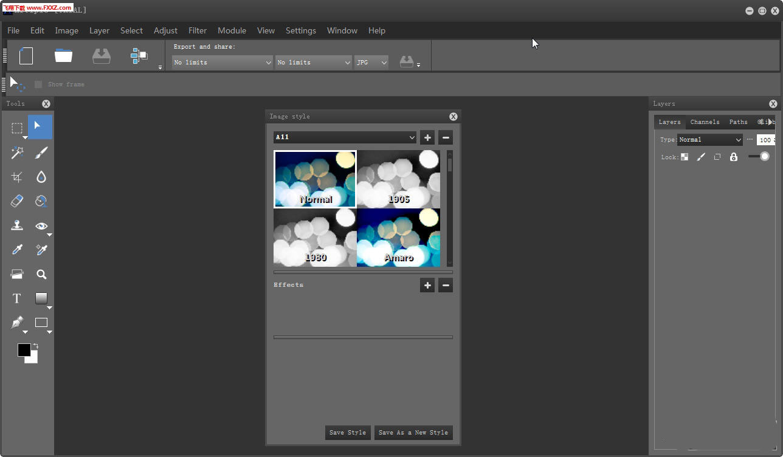Select the eyedropper tool with plus sparkle
Screen dimensions: 783x457
pos(41,250)
